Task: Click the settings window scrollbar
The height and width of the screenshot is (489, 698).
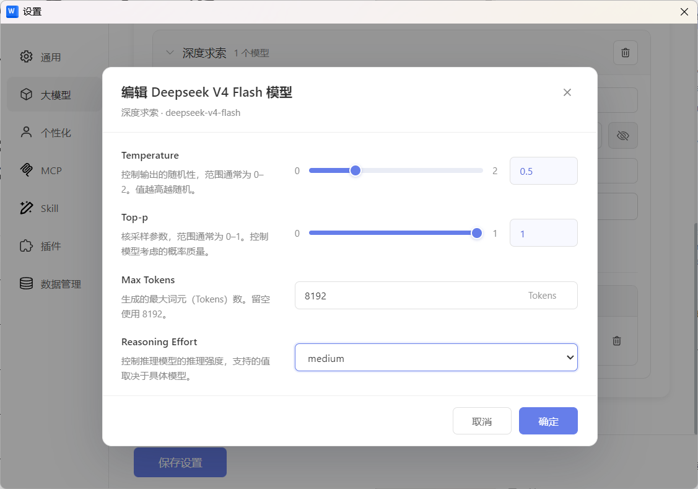Action: [696, 327]
